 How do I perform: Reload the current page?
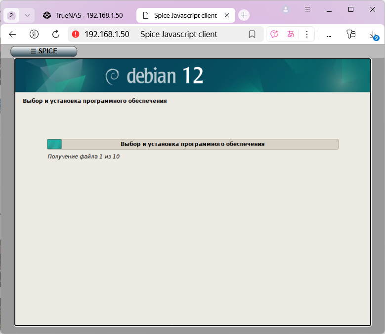point(56,34)
